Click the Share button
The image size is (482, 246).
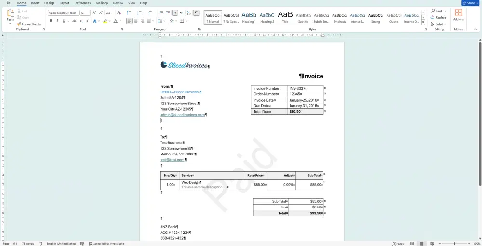pyautogui.click(x=470, y=3)
